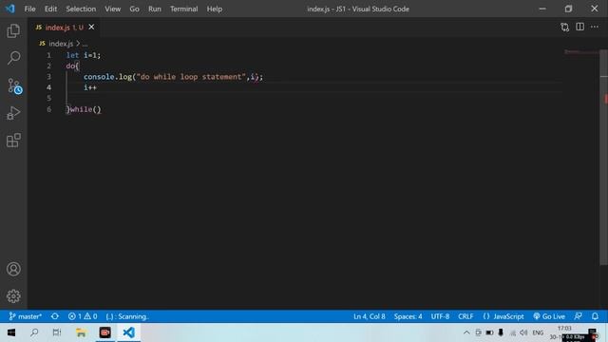This screenshot has height=342, width=608.
Task: Open the Help menu
Action: (214, 9)
